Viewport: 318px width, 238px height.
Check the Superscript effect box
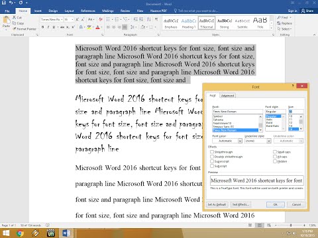[212, 161]
